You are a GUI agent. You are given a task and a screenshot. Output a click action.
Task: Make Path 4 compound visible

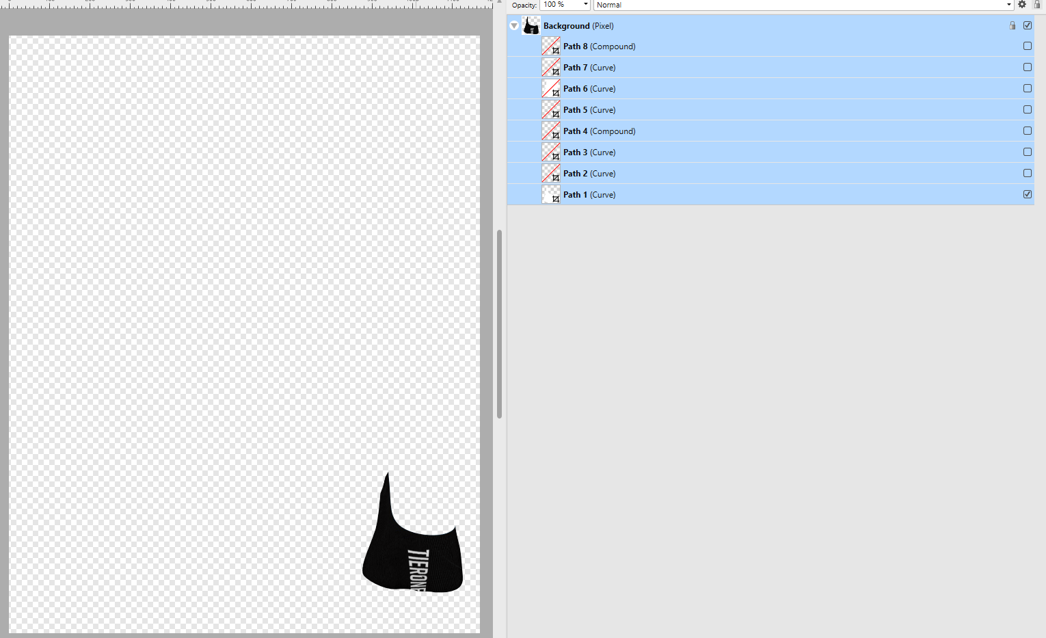click(x=1028, y=131)
